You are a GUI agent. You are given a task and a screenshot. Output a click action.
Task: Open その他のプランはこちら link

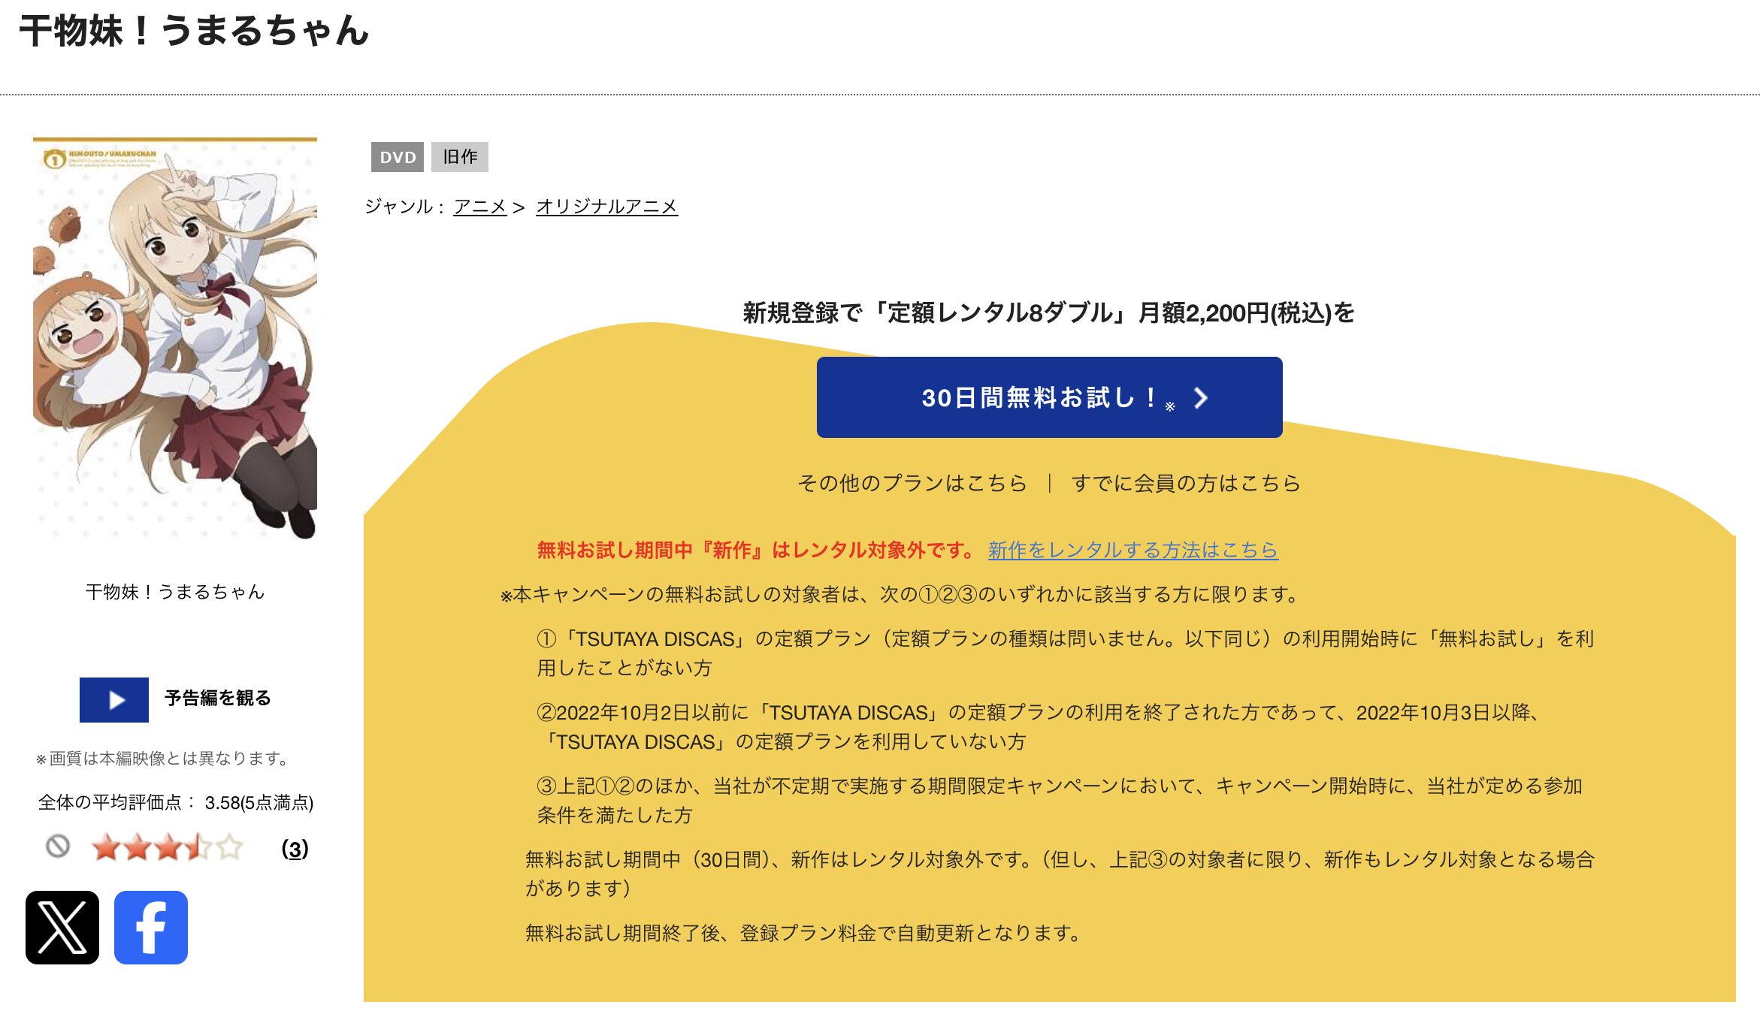912,483
